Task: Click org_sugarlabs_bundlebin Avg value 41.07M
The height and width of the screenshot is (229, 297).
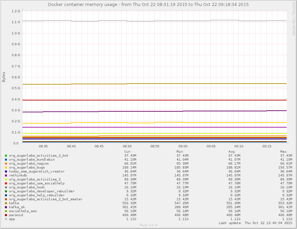Action: click(234, 160)
